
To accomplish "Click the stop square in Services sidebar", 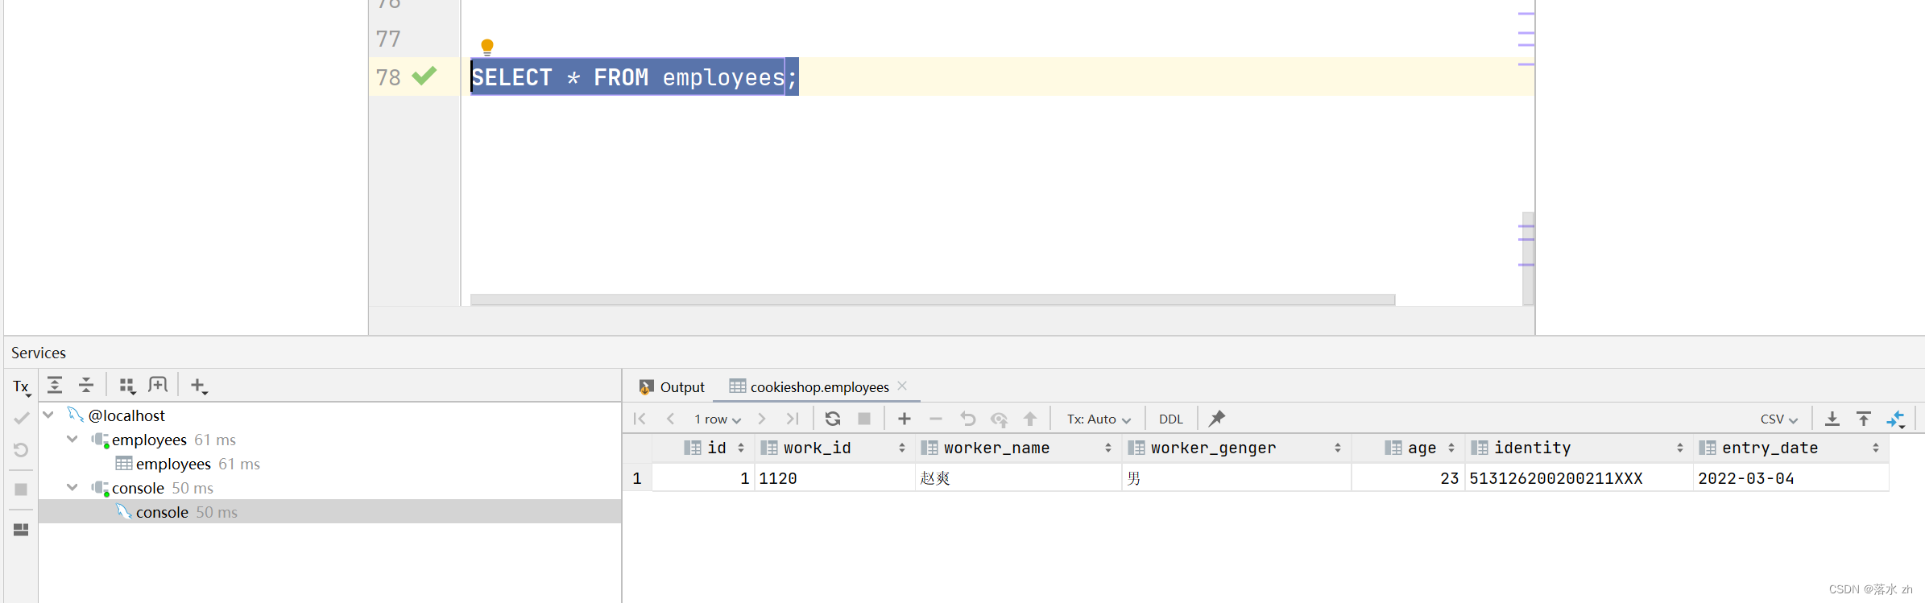I will 21,489.
